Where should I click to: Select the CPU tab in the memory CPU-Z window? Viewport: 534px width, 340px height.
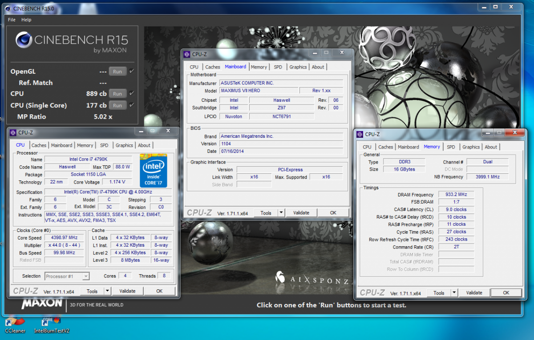pos(367,147)
